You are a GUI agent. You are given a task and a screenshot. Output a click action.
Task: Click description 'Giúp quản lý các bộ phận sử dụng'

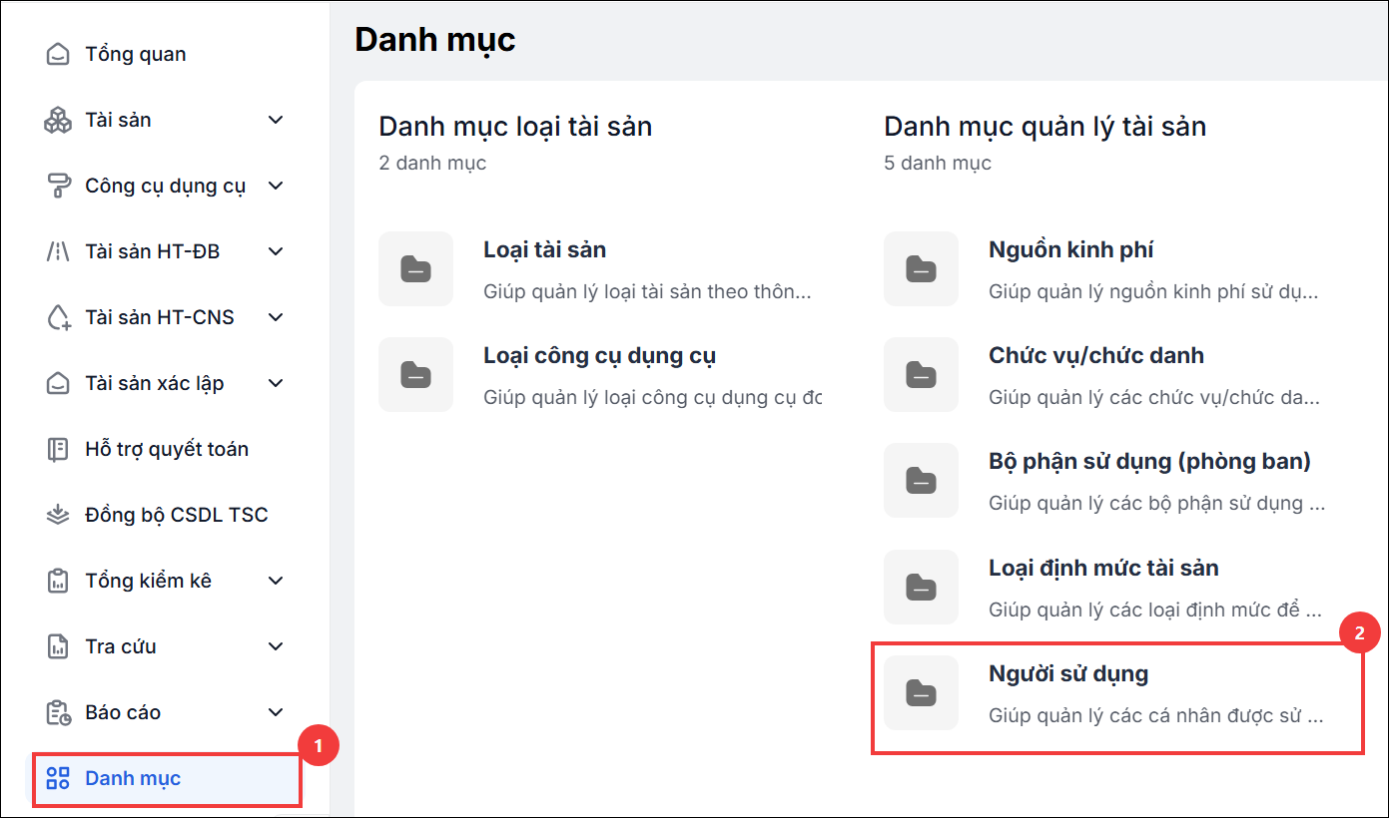click(1156, 504)
